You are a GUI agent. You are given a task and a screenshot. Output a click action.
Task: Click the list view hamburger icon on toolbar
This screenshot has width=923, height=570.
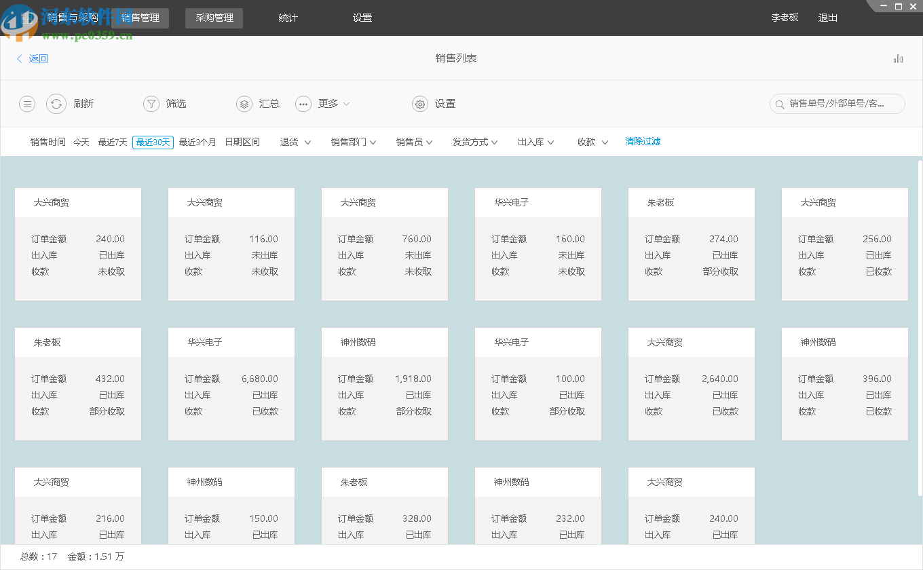click(26, 104)
